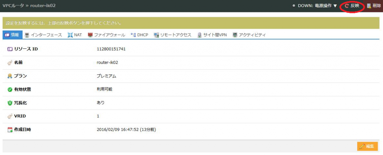Click the 削除 (delete) button
This screenshot has width=383, height=155.
(374, 6)
